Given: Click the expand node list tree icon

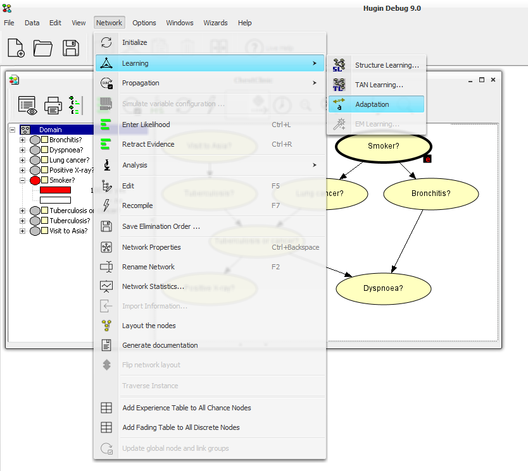Looking at the screenshot, I should point(74,105).
